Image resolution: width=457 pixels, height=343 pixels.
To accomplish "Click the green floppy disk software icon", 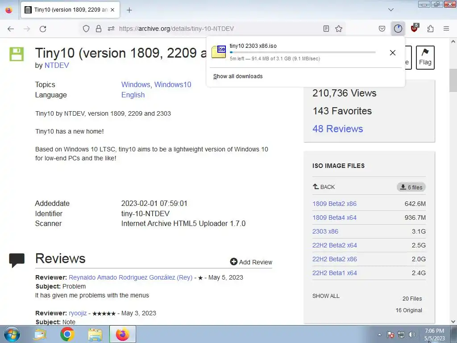I will 17,54.
